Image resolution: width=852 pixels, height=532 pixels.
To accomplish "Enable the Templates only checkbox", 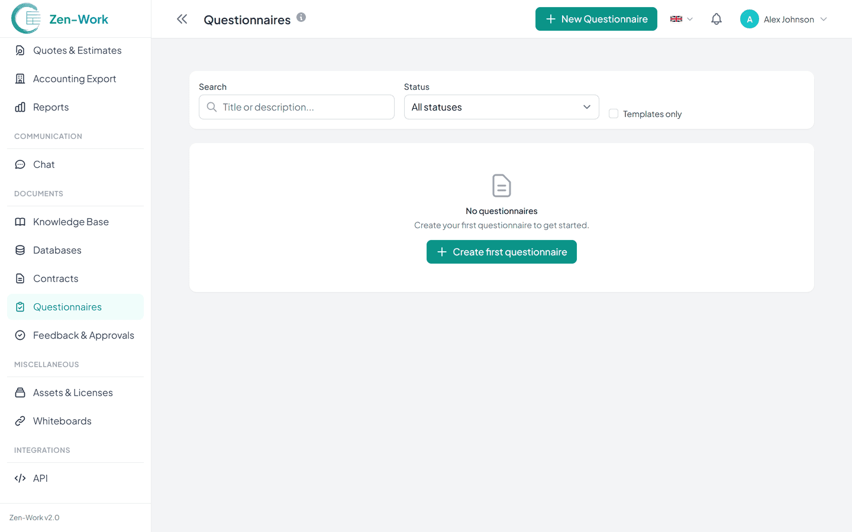I will 614,113.
